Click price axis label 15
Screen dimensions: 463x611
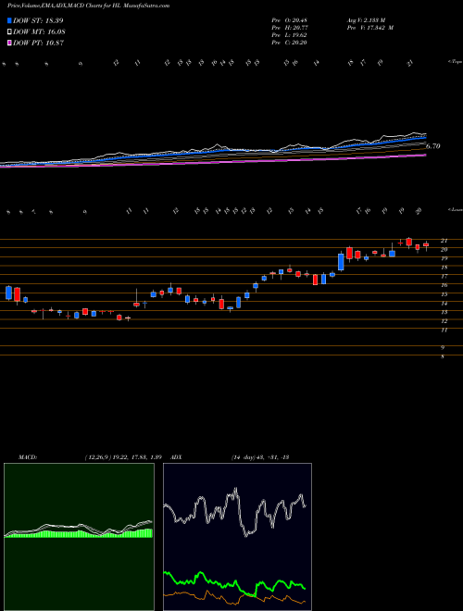click(444, 294)
